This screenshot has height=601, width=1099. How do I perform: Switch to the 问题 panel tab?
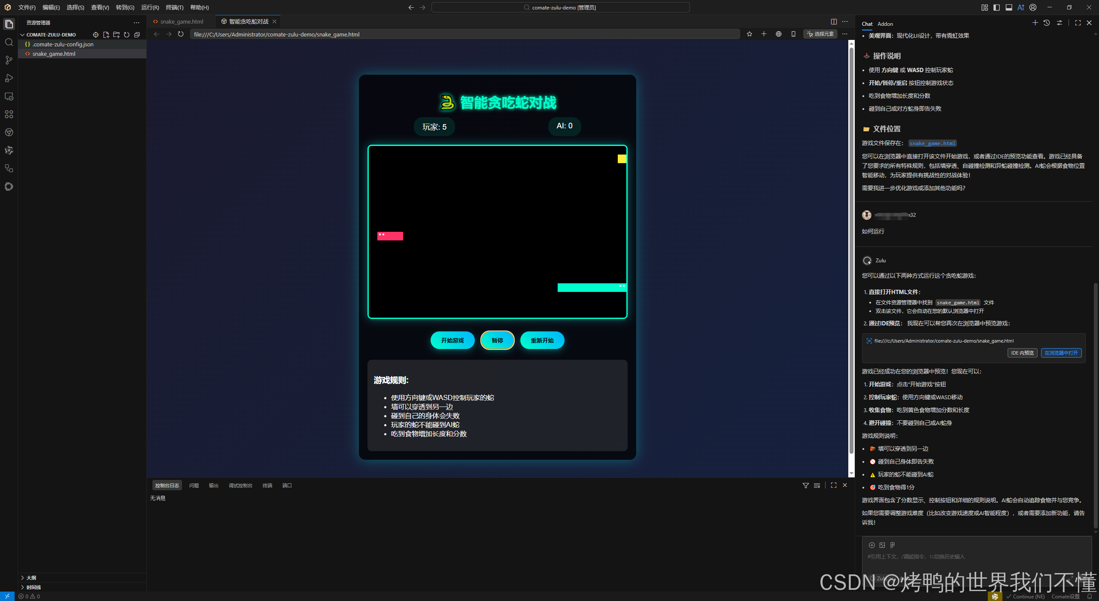pos(194,486)
